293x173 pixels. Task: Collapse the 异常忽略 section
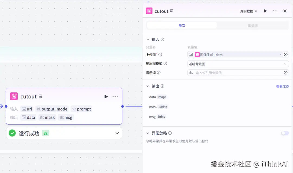(148, 133)
